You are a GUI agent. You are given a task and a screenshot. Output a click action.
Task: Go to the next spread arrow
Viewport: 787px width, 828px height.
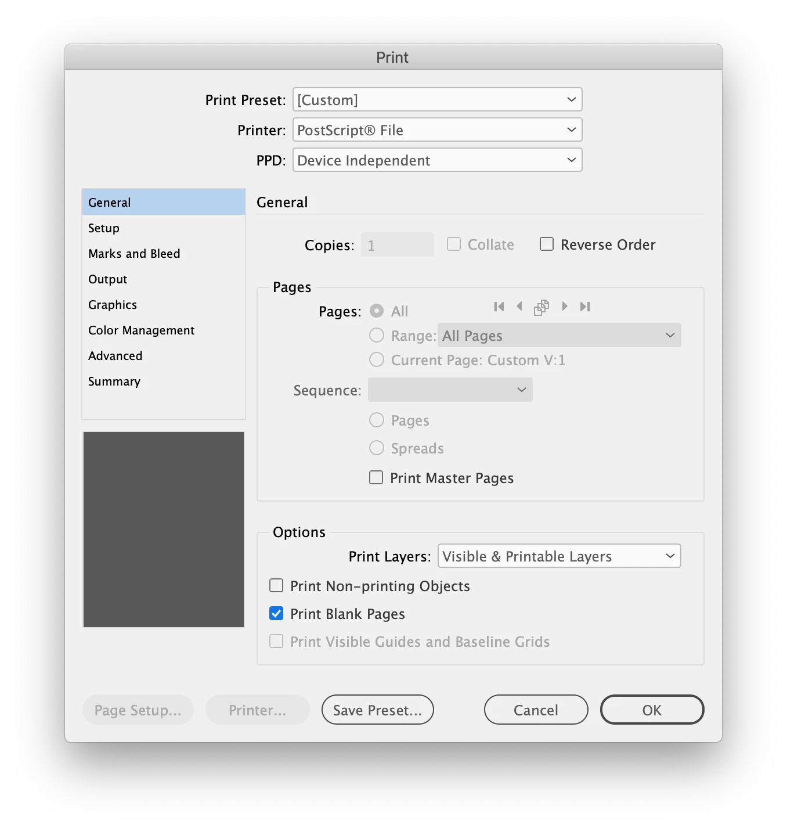tap(564, 306)
